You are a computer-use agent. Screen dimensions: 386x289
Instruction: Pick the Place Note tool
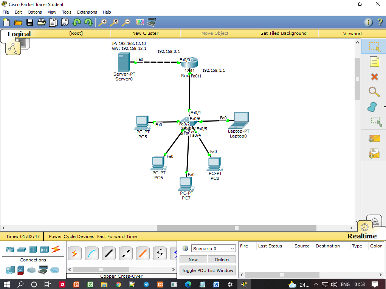[374, 62]
